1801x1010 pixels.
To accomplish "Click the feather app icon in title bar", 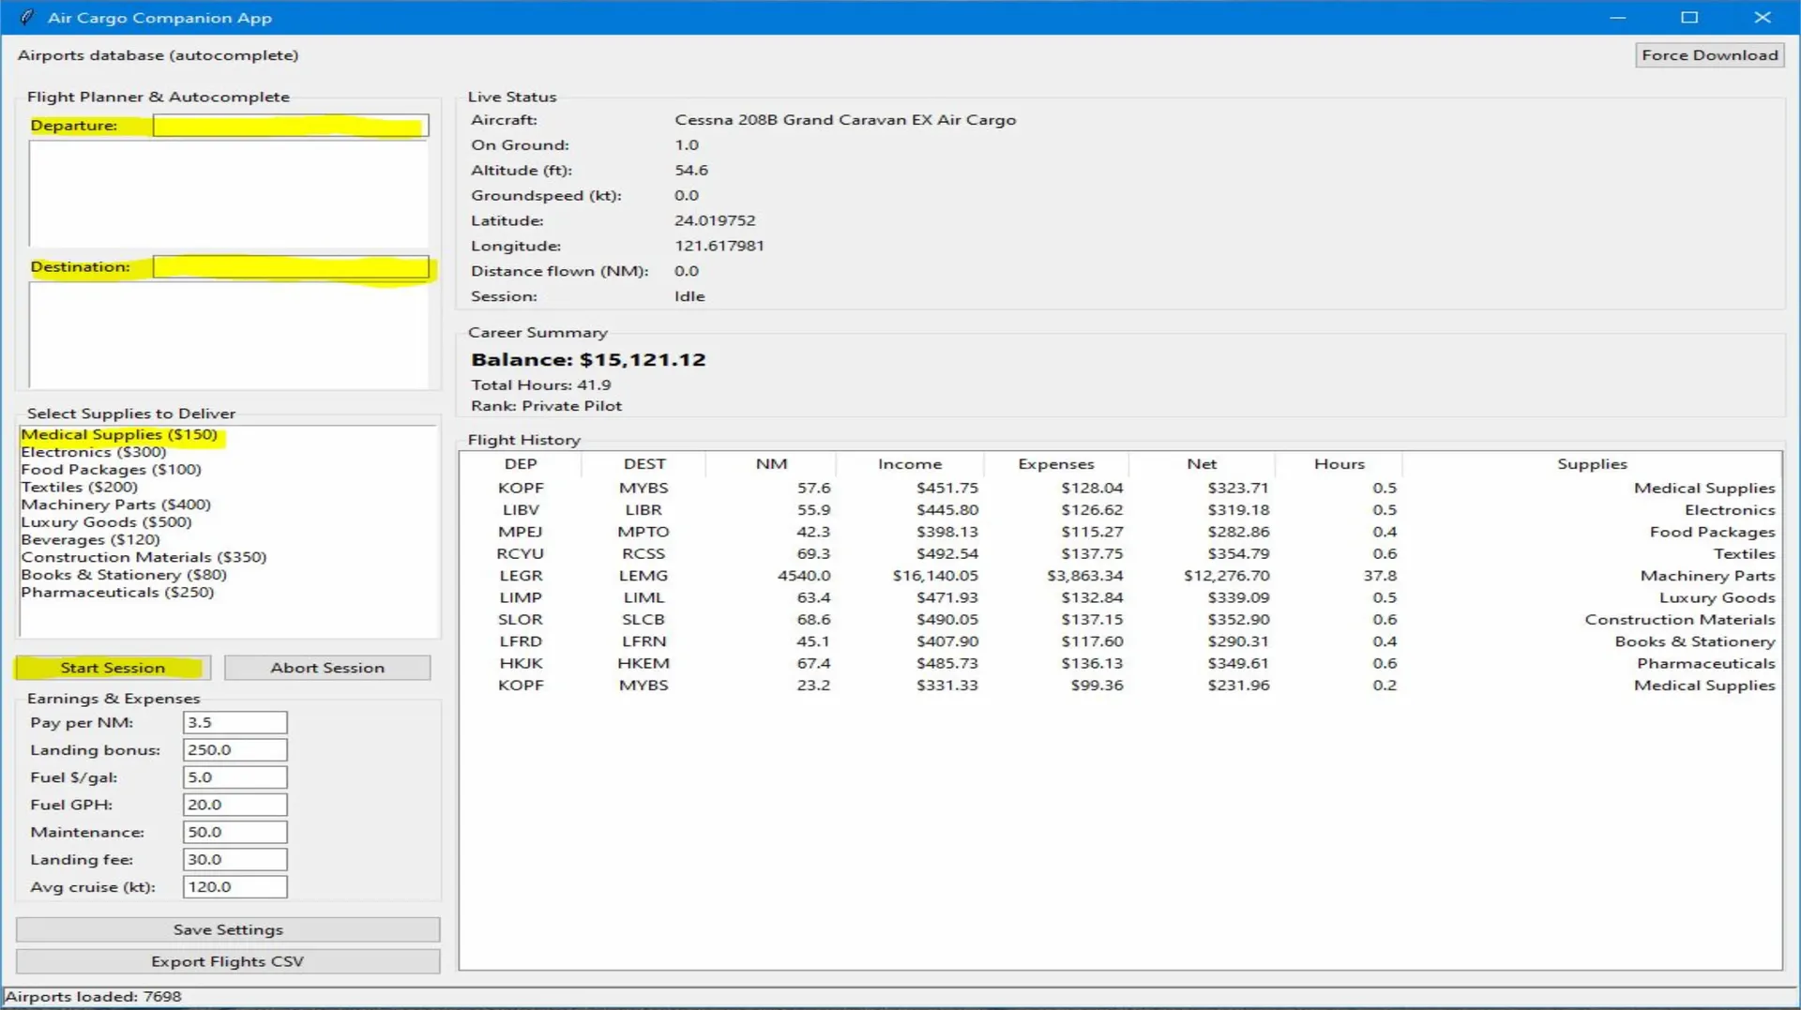I will (27, 17).
